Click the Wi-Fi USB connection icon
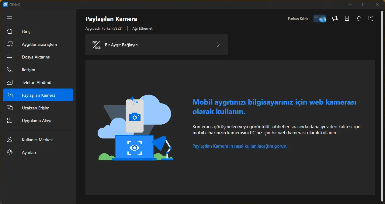 pos(96,45)
